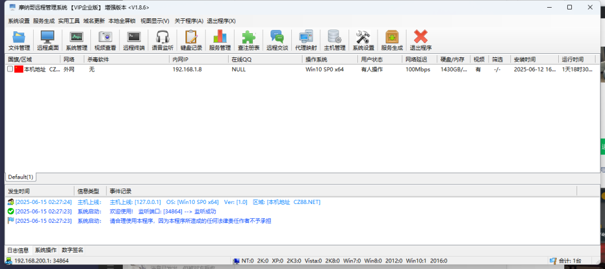The width and height of the screenshot is (605, 269).
Task: Open the 视频查看 webcam viewer
Action: [x=105, y=41]
